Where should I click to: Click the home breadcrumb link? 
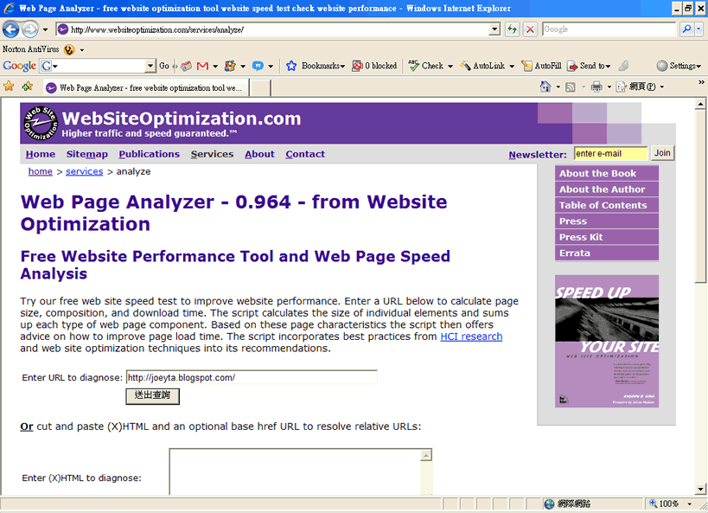[x=40, y=171]
